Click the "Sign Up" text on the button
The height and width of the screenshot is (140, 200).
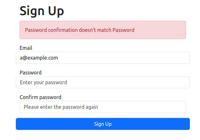103,124
